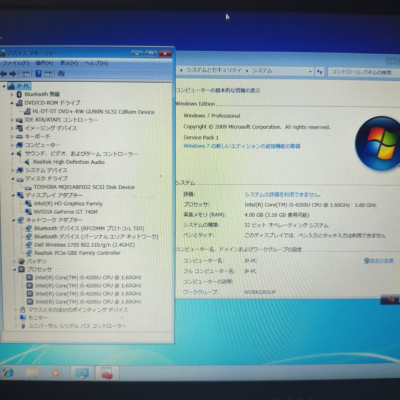Select the バッテリ battery category icon
Viewport: 400px width, 400px height.
[x=22, y=261]
